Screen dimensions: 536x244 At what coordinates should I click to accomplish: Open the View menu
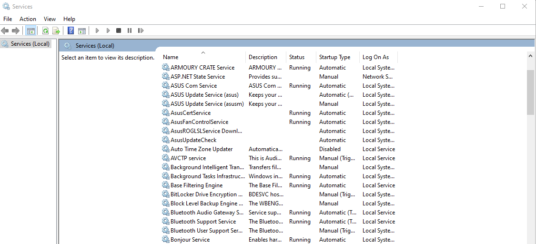tap(50, 19)
